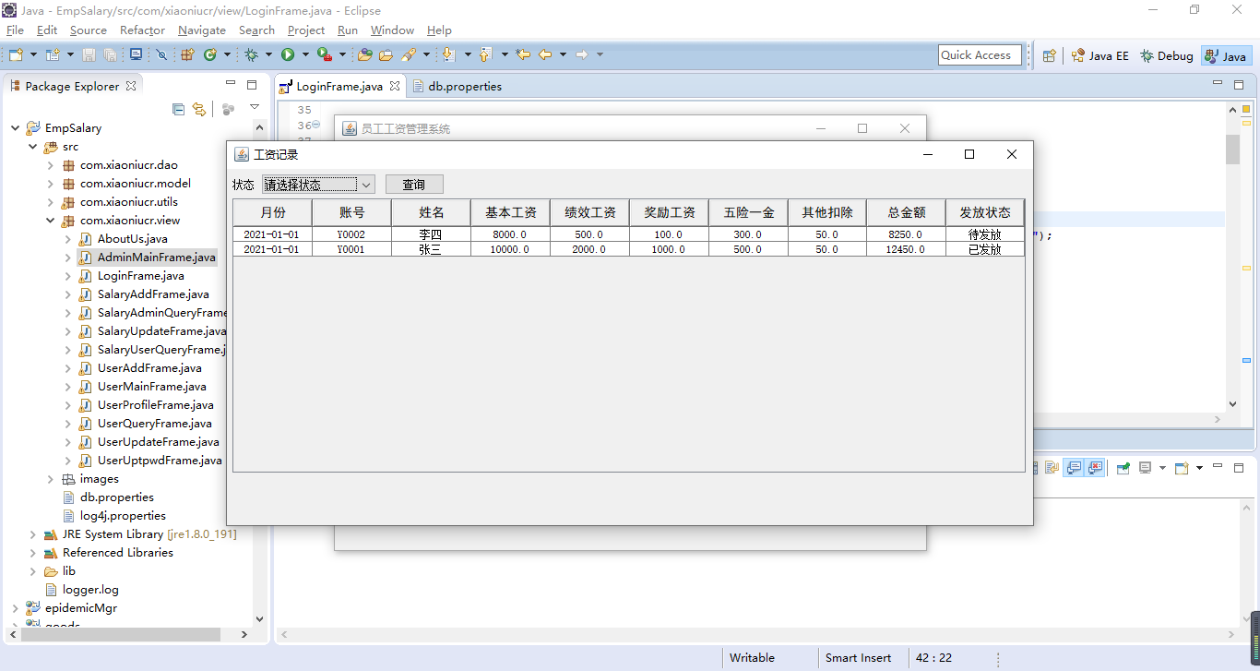
Task: Click the Display Selected Console icon
Action: click(1145, 468)
